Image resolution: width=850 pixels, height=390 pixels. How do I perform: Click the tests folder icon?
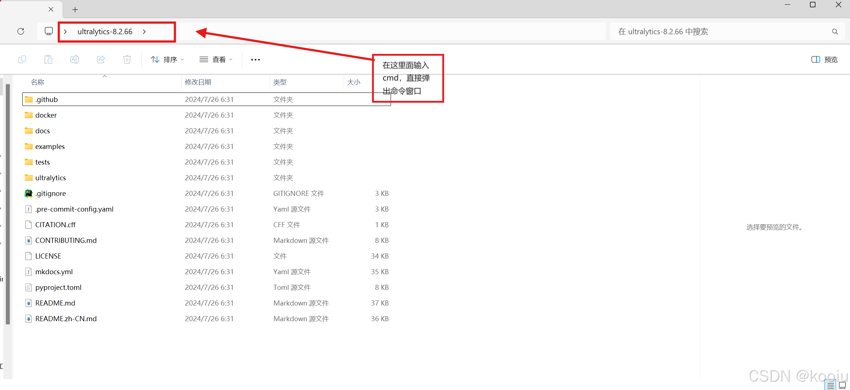coord(29,162)
